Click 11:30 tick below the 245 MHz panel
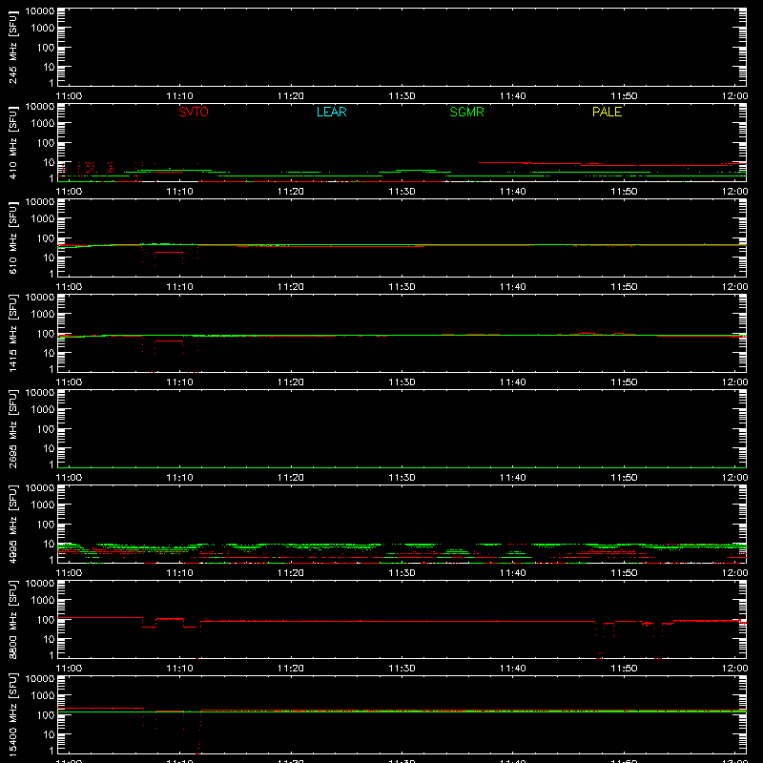 402,96
